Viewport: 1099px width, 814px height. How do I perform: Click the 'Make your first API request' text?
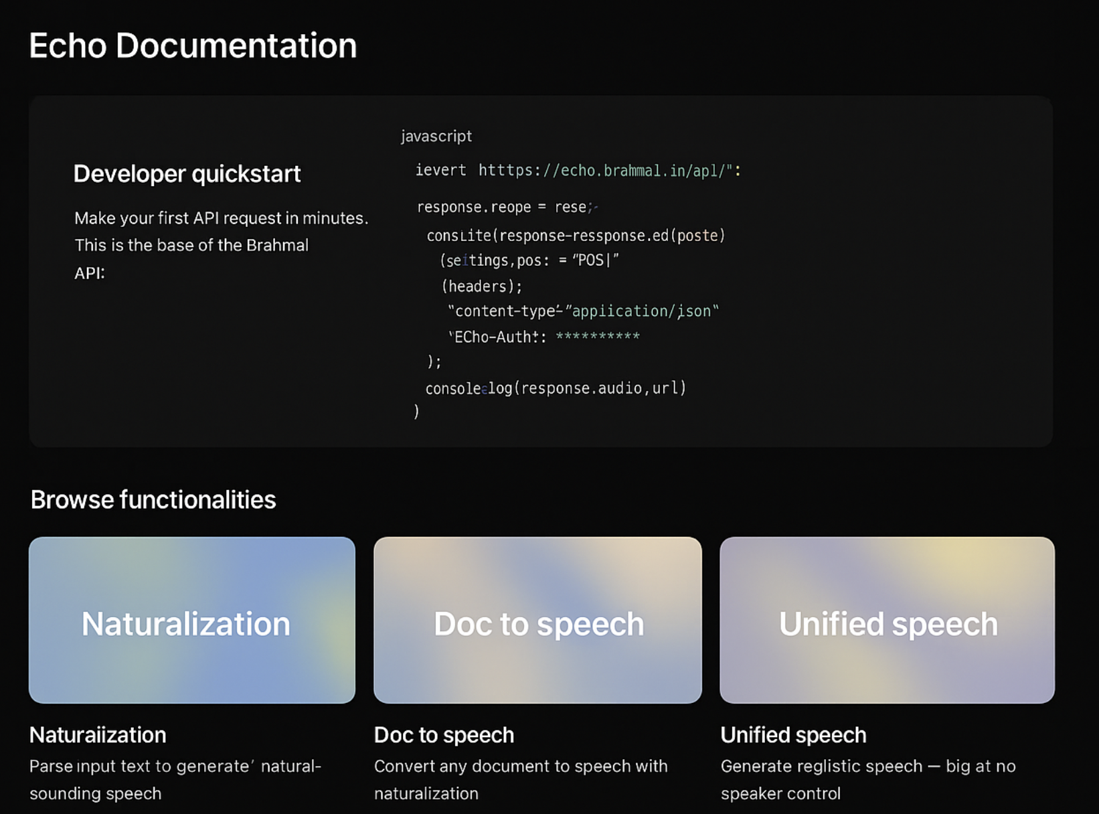(221, 218)
